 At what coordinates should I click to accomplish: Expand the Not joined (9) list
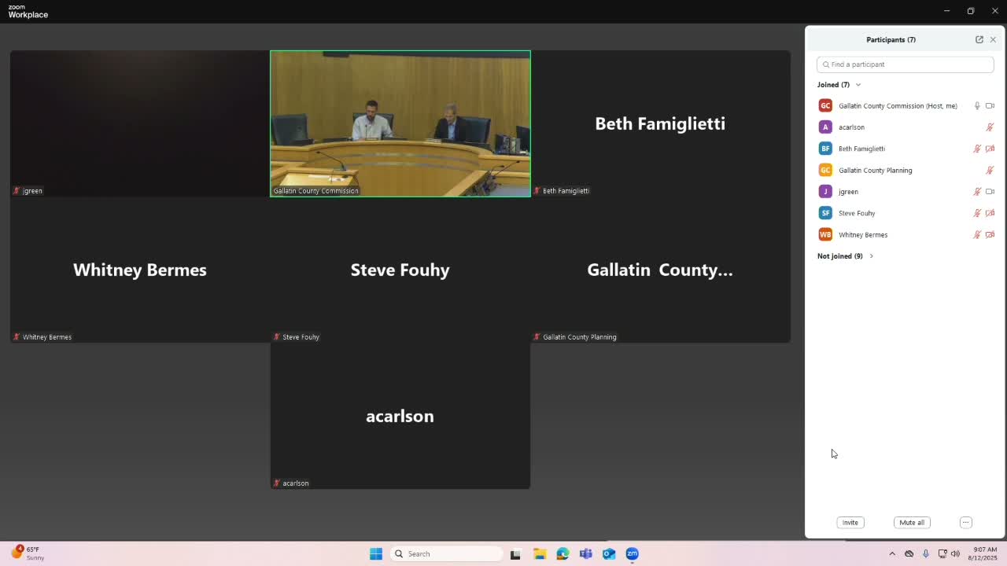tap(846, 255)
